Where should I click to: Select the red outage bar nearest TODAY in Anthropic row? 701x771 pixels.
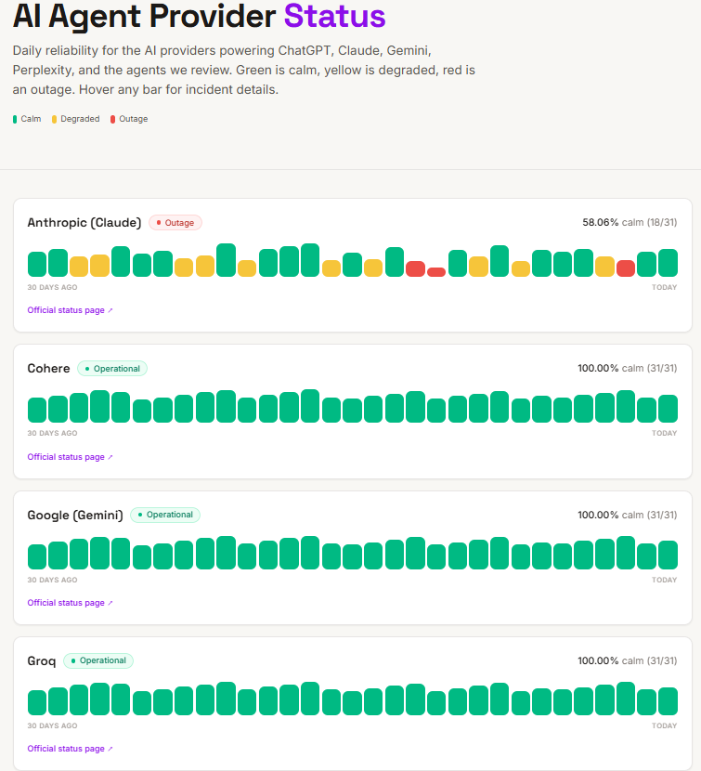pos(626,268)
